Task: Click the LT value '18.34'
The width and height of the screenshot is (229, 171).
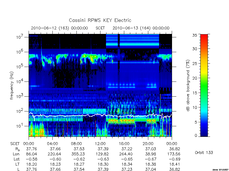Action: 127,164
